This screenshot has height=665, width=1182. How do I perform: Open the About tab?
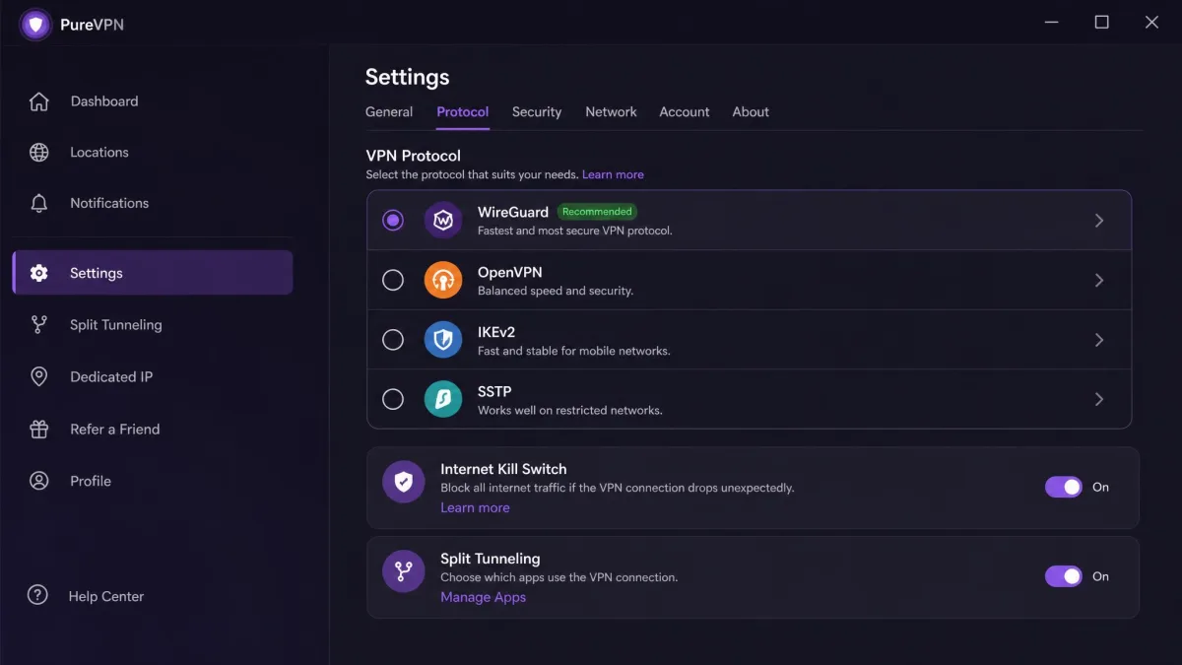point(751,112)
